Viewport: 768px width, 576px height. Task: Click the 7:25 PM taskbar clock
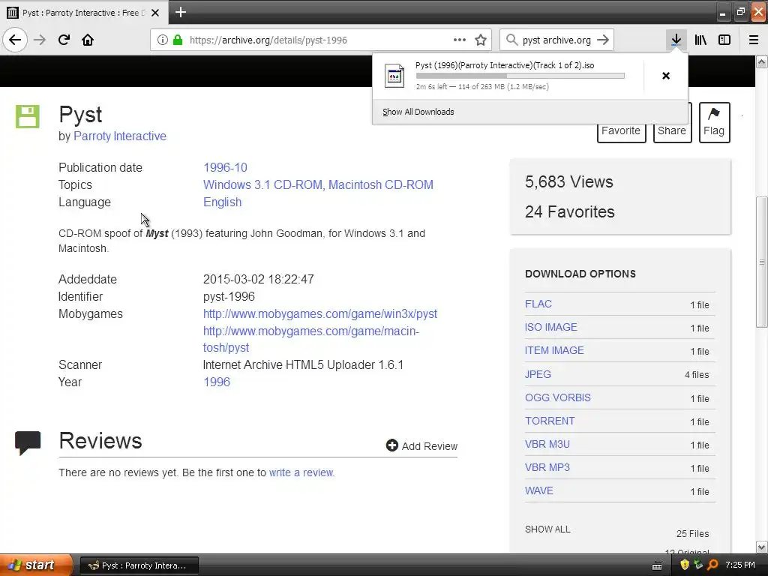(x=740, y=565)
